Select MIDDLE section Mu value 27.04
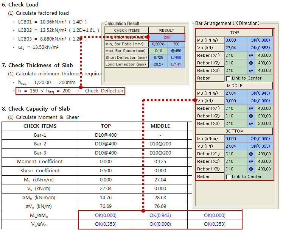This screenshot has height=231, width=283. tap(236, 93)
